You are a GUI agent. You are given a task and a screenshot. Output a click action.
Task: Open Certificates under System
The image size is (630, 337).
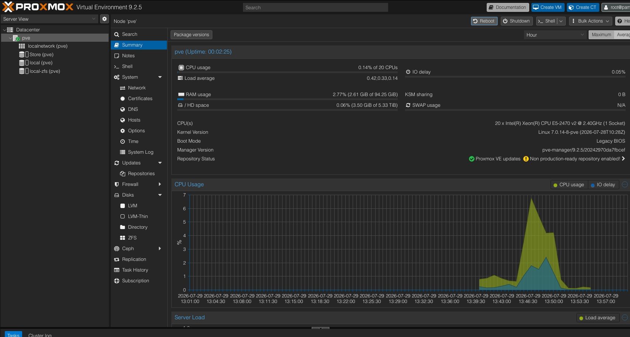pos(140,99)
